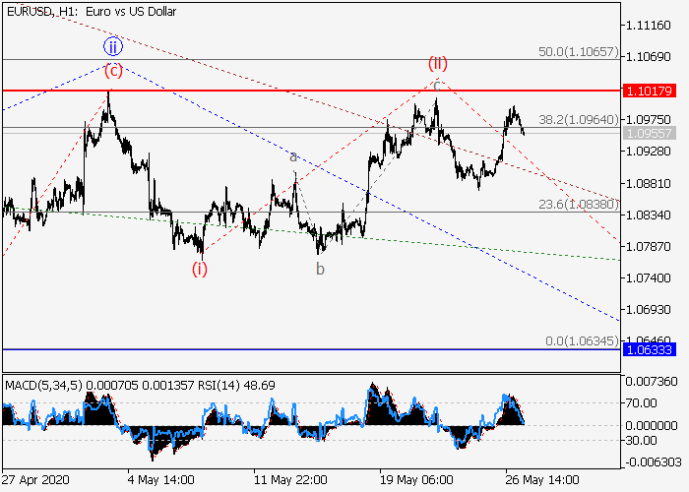Select the red (ii) wave label
Image resolution: width=689 pixels, height=492 pixels.
tap(438, 64)
